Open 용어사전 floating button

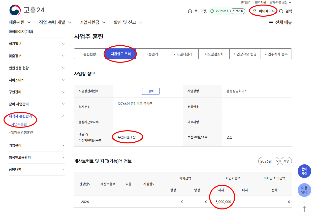click(x=304, y=171)
